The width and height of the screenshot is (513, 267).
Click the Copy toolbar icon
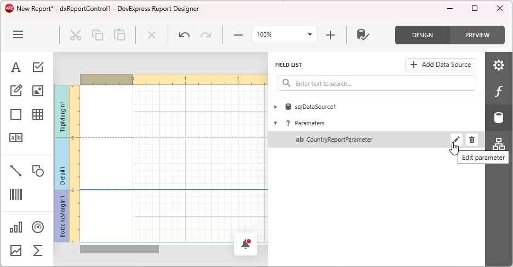pos(98,34)
